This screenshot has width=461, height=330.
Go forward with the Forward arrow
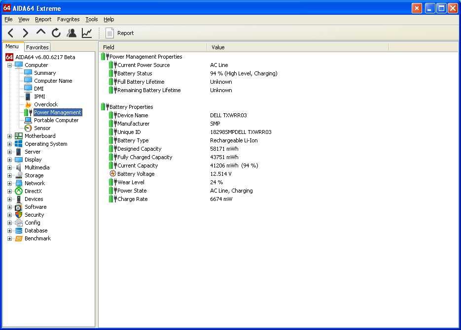point(26,33)
